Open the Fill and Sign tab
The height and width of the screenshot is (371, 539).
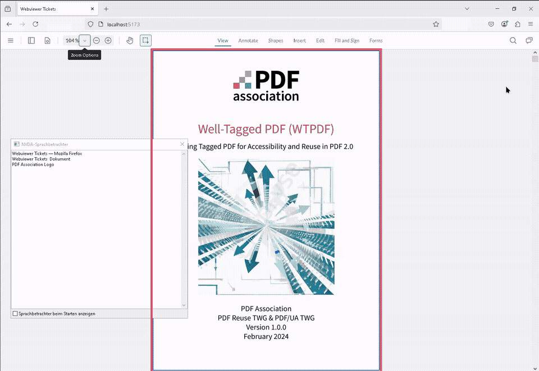click(x=347, y=40)
